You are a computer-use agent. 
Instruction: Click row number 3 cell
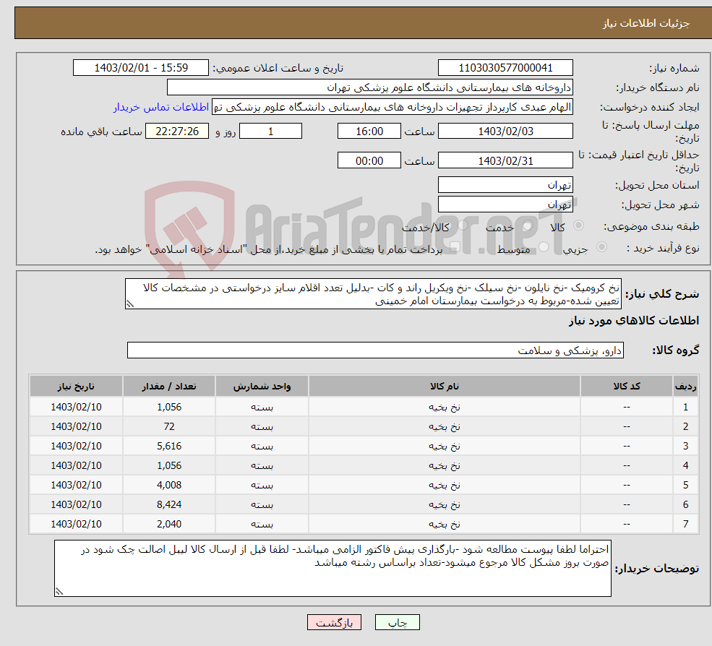pyautogui.click(x=686, y=447)
